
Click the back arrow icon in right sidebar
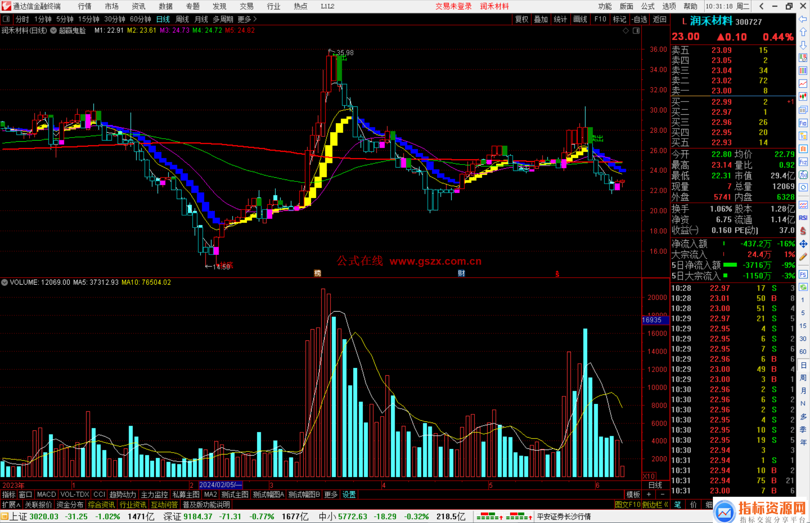click(x=803, y=19)
